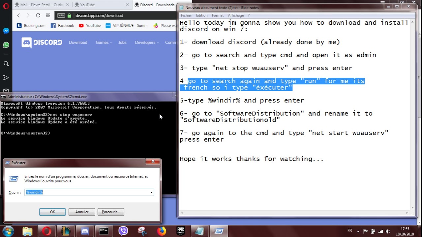Open Opera from the taskbar
Viewport: 422px width, 237px height.
pyautogui.click(x=47, y=231)
